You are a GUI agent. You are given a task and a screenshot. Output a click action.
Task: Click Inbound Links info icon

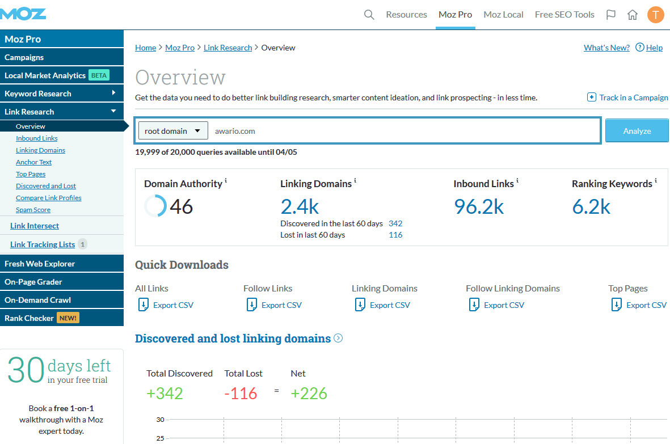click(517, 180)
